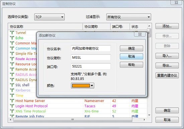This screenshot has width=184, height=129.
Task: Click the icon beside Resource Loc row
Action: pyautogui.click(x=12, y=64)
